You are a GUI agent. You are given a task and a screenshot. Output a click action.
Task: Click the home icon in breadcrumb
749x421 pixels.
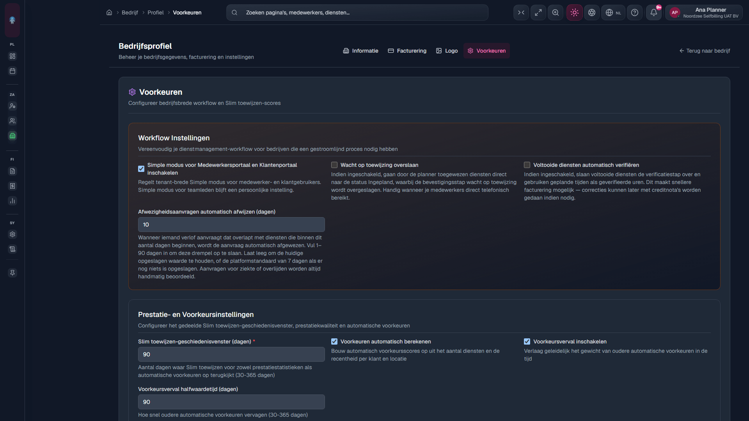[109, 12]
